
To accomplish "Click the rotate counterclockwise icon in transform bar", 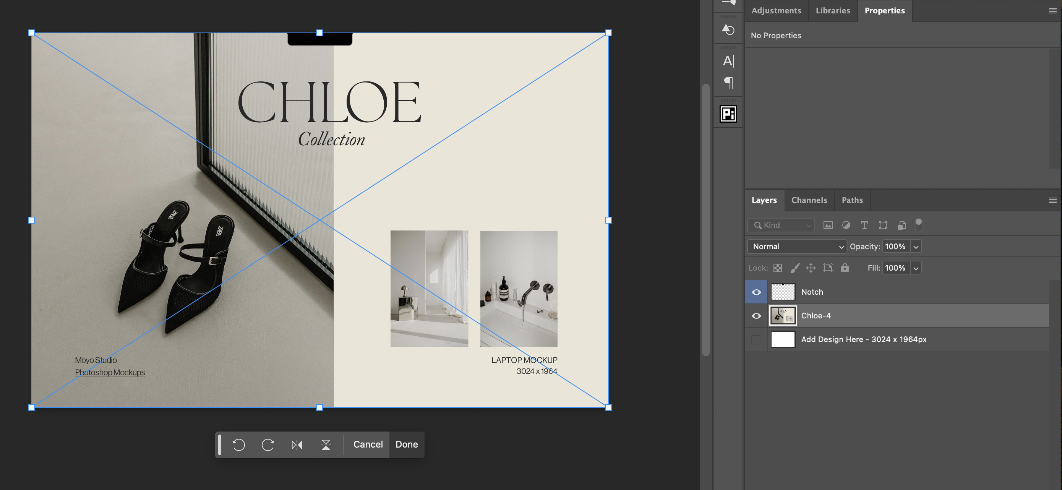I will [239, 445].
